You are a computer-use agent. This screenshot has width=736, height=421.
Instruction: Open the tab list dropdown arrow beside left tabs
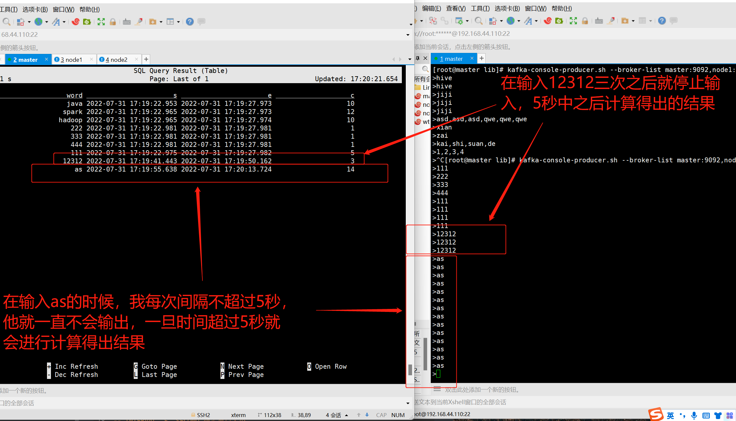[410, 59]
